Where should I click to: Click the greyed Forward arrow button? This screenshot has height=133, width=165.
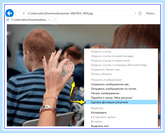(x=17, y=13)
